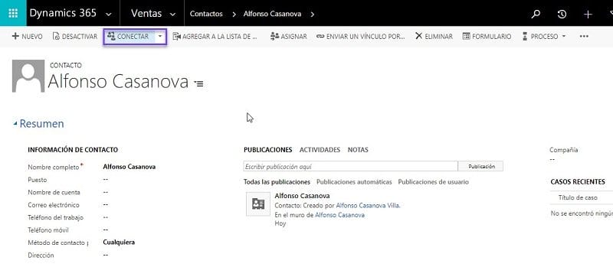The height and width of the screenshot is (280, 613).
Task: Open recently viewed history icon
Action: click(562, 14)
